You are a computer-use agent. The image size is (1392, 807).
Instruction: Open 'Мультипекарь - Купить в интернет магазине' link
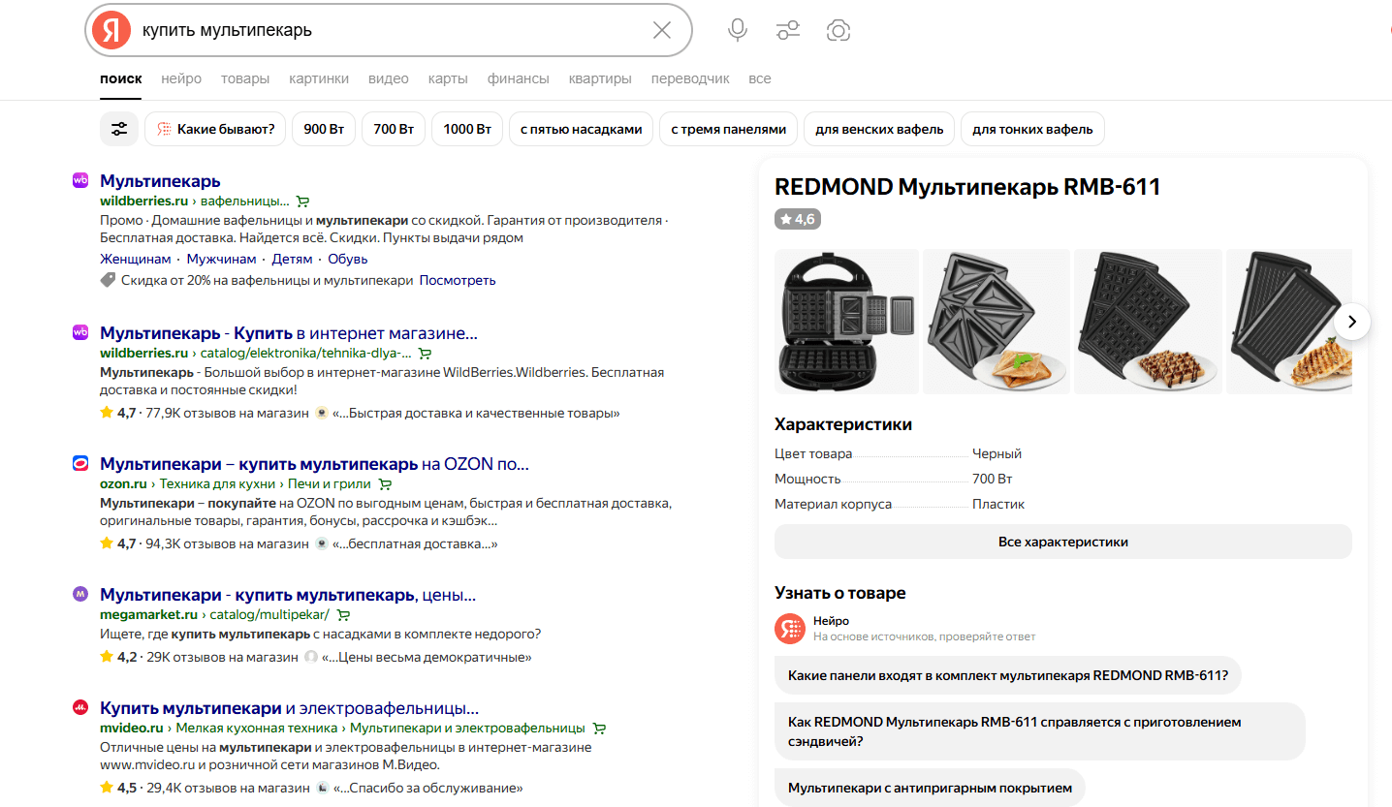click(289, 333)
